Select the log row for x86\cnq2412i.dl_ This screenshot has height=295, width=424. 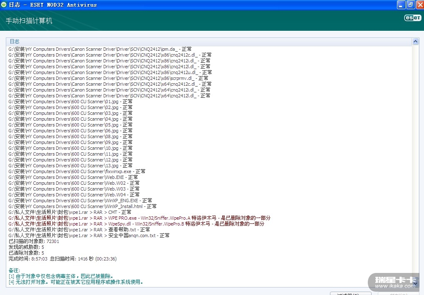pos(109,61)
